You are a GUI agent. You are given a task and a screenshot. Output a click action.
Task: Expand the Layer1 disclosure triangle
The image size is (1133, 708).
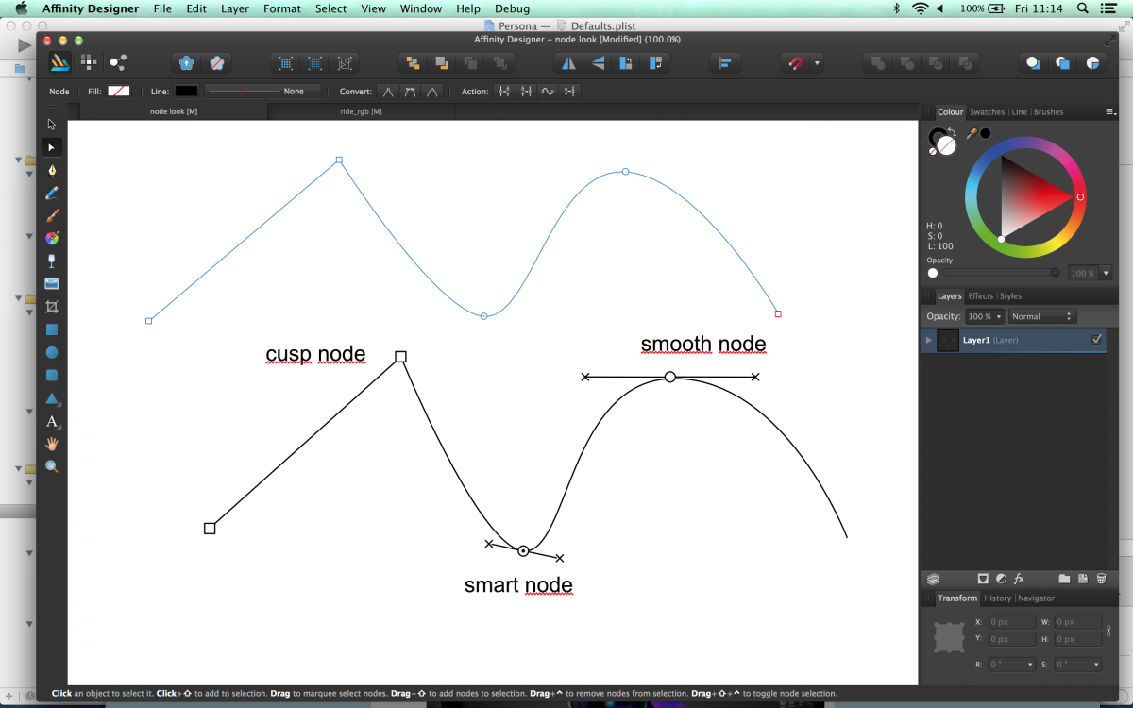tap(929, 340)
